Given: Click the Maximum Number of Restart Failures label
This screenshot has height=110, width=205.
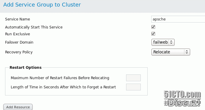Looking at the screenshot, I should [60, 78].
